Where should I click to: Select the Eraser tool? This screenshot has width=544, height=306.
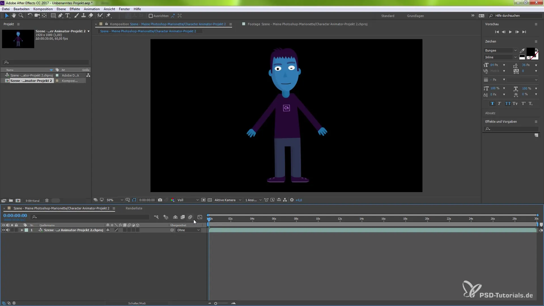pyautogui.click(x=91, y=16)
